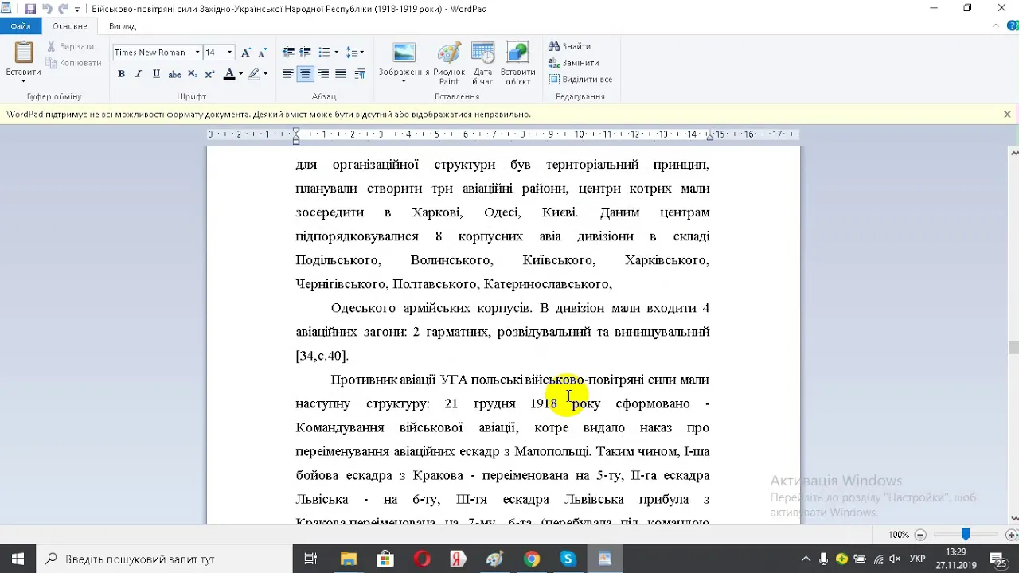Open Task View from the taskbar
This screenshot has width=1019, height=573.
[311, 559]
